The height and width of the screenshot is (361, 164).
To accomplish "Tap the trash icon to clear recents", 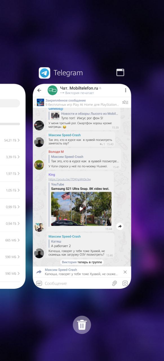I will pos(82,325).
